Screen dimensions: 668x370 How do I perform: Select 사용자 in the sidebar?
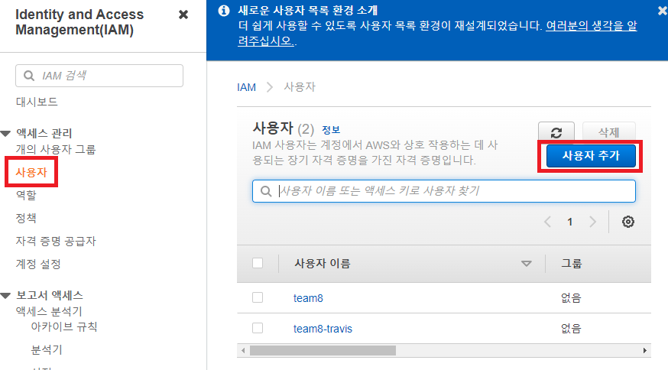coord(31,172)
